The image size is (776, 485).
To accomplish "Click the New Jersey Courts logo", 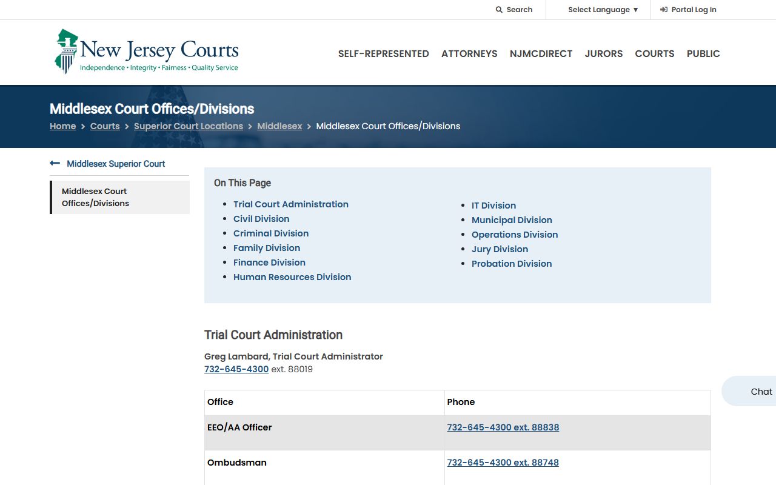I will coord(147,52).
